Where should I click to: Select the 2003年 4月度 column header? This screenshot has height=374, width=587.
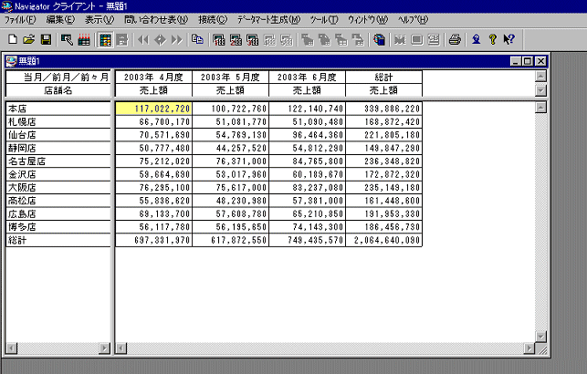[x=153, y=77]
